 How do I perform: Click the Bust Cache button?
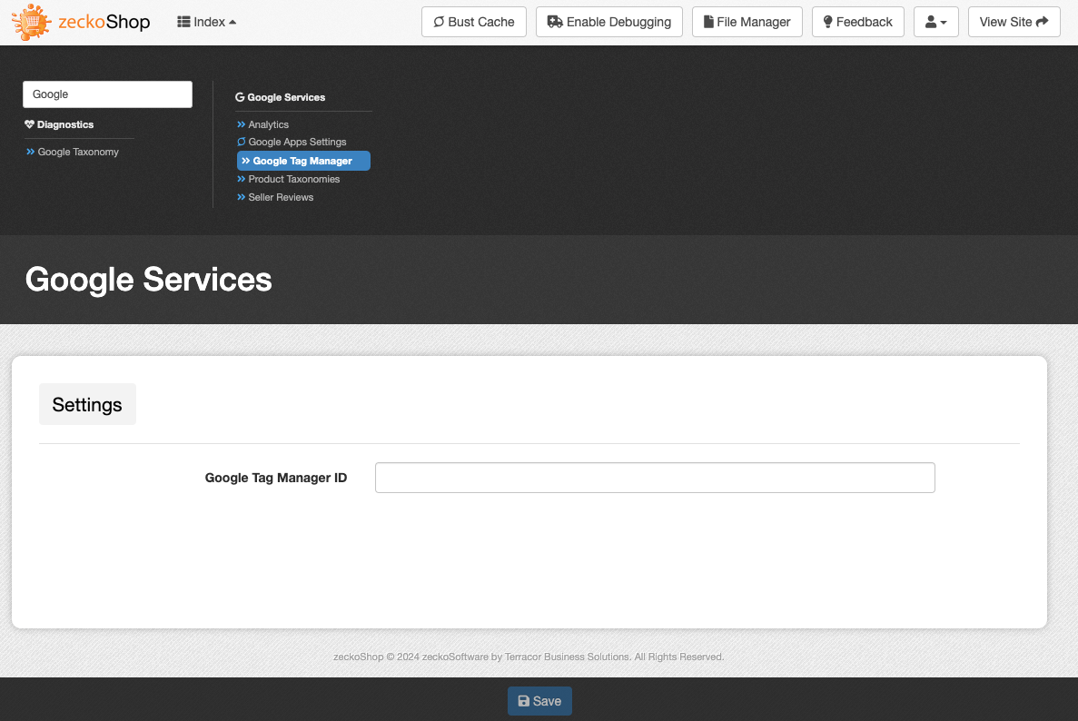474,22
